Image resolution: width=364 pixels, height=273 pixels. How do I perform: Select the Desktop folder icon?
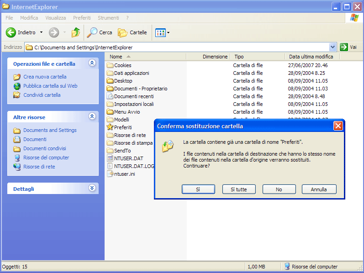110,81
